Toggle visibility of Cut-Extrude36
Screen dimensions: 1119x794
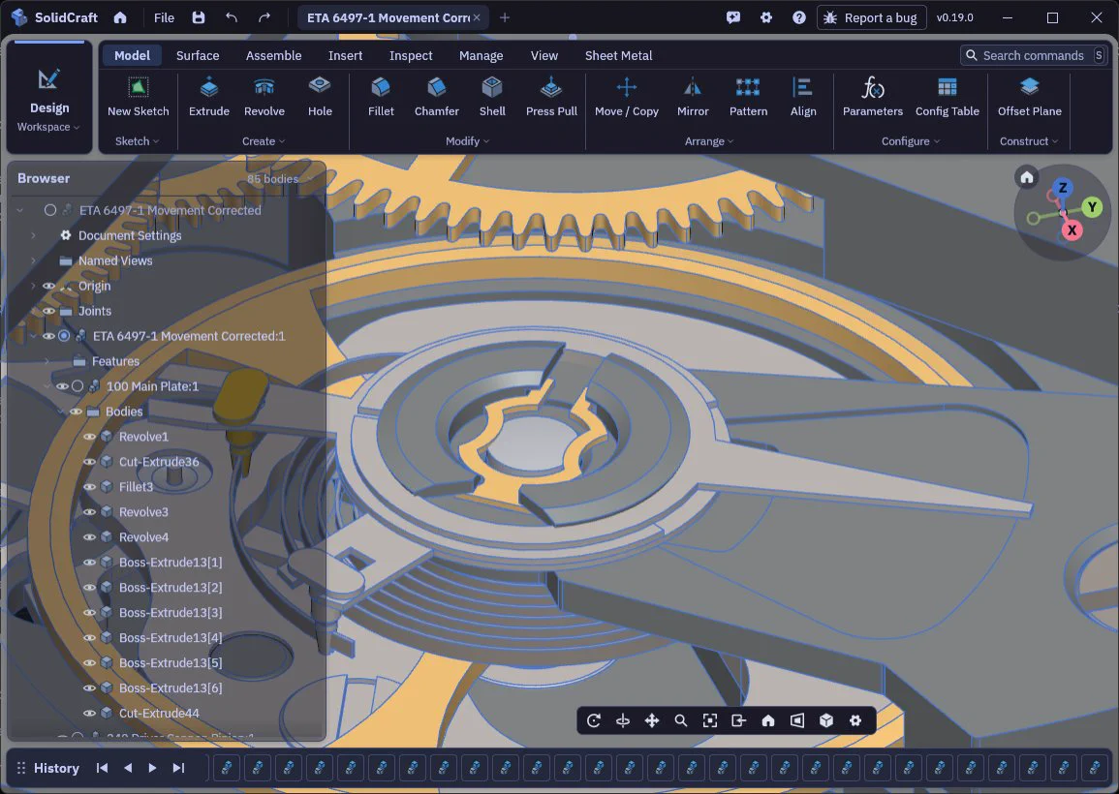pyautogui.click(x=89, y=462)
